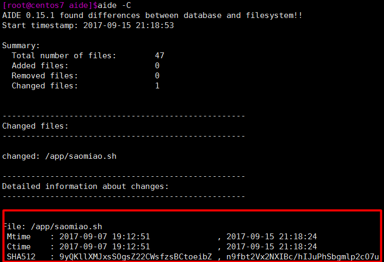
Task: Click the shell prompt [root@centos7 aide]
Action: click(47, 5)
